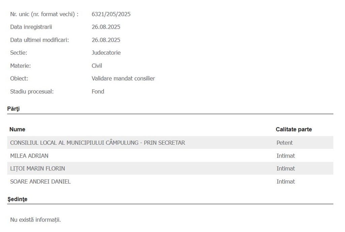Select the registration date 26.08.2025
This screenshot has width=345, height=232.
[106, 27]
